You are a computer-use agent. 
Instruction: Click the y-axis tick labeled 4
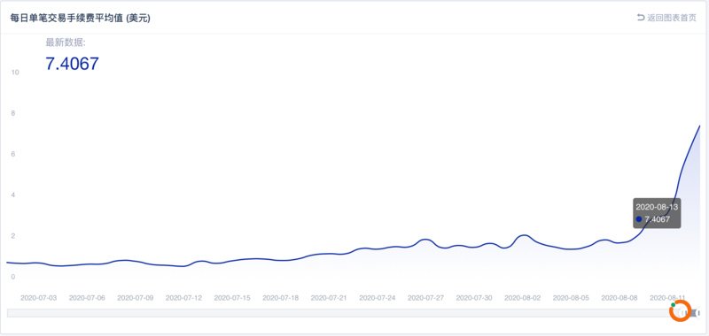click(13, 195)
